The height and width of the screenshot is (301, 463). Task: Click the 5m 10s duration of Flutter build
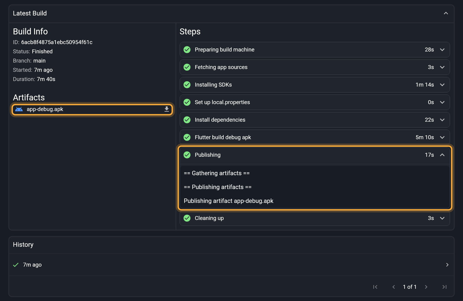click(425, 137)
